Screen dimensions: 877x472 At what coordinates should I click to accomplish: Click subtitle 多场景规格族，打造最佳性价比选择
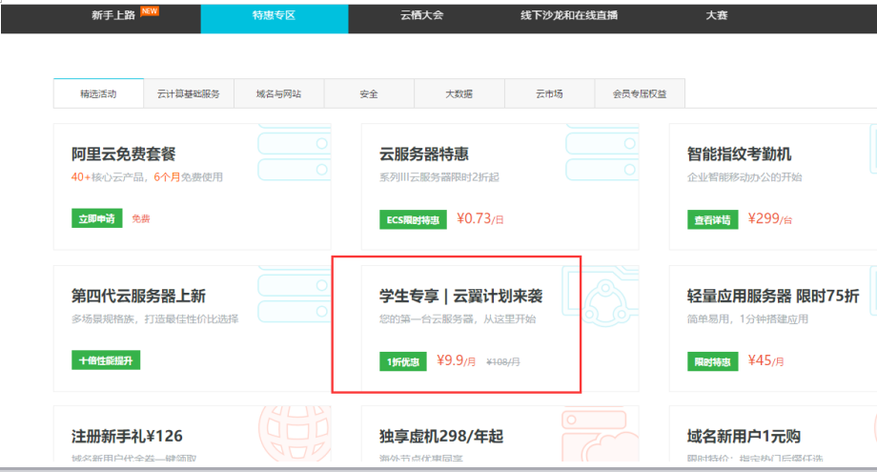(155, 318)
